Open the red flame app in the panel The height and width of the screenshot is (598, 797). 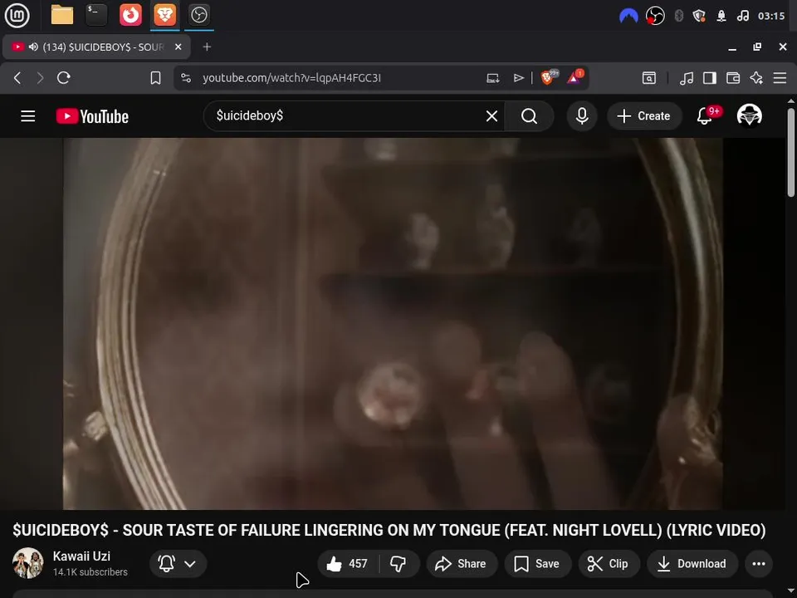click(x=130, y=15)
